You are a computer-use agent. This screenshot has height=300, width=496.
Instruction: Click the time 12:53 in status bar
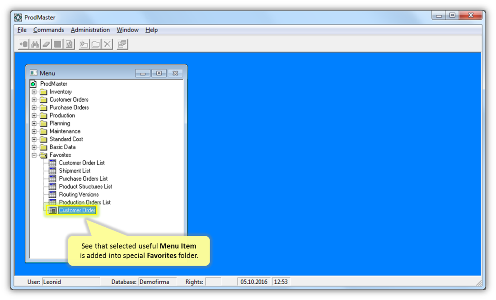[281, 282]
